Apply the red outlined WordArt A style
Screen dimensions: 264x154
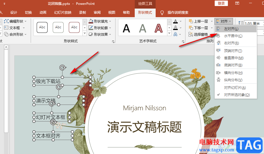159,28
